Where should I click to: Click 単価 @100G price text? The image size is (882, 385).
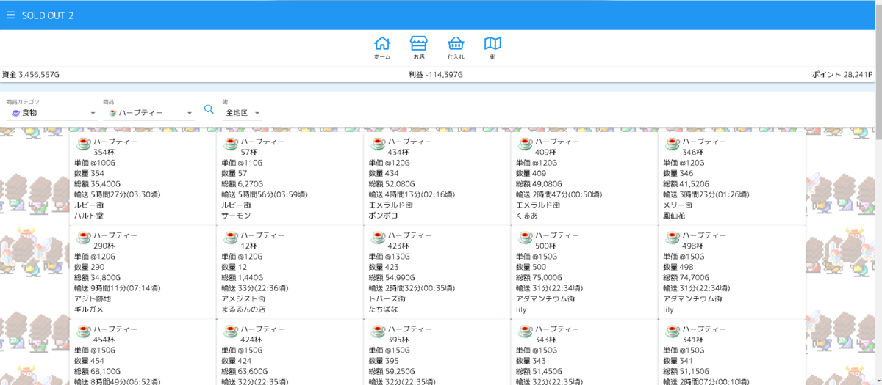(95, 163)
